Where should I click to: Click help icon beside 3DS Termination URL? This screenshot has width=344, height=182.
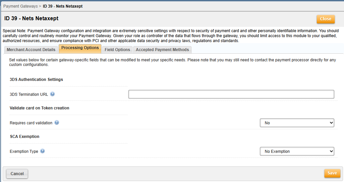point(52,94)
